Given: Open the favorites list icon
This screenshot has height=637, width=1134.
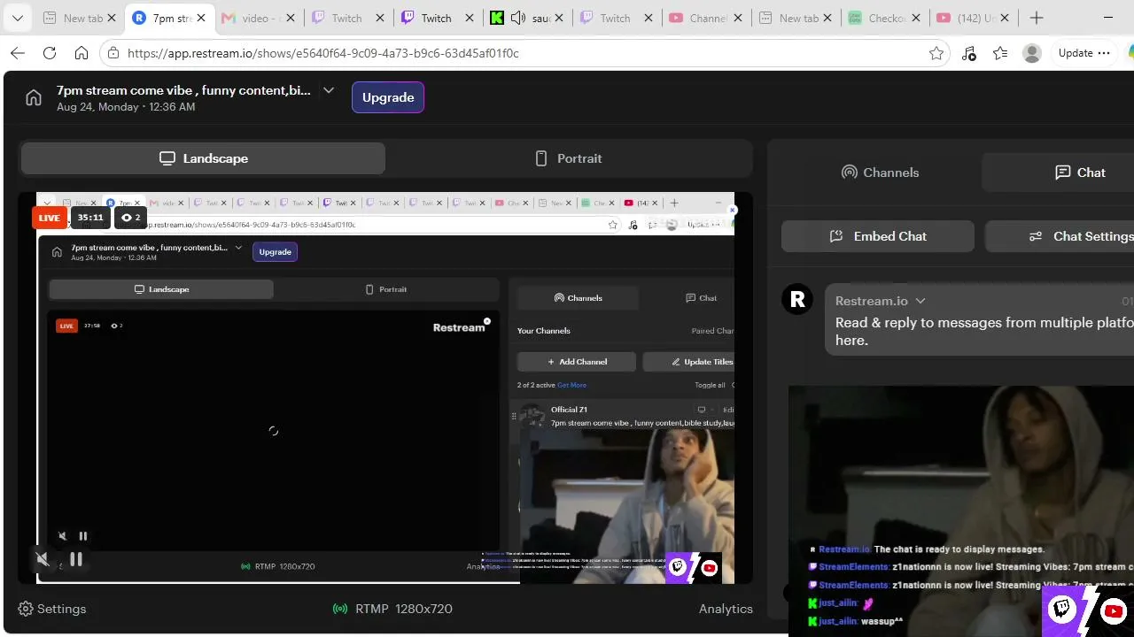Looking at the screenshot, I should point(1000,53).
